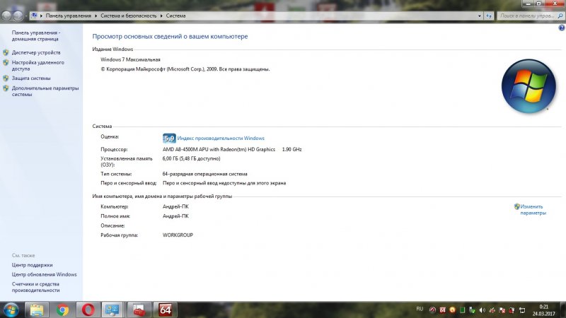Launch Google Chrome from the taskbar
The width and height of the screenshot is (566, 318).
tap(62, 310)
